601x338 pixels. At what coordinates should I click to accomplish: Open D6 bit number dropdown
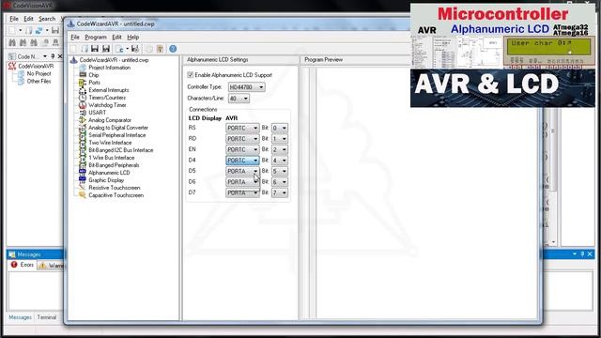[280, 182]
